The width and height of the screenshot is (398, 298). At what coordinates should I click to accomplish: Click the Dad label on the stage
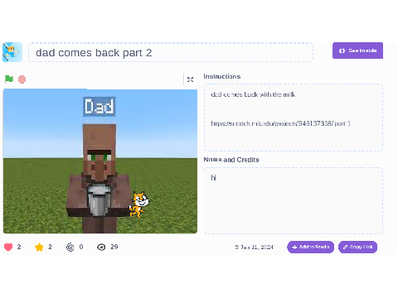click(99, 107)
